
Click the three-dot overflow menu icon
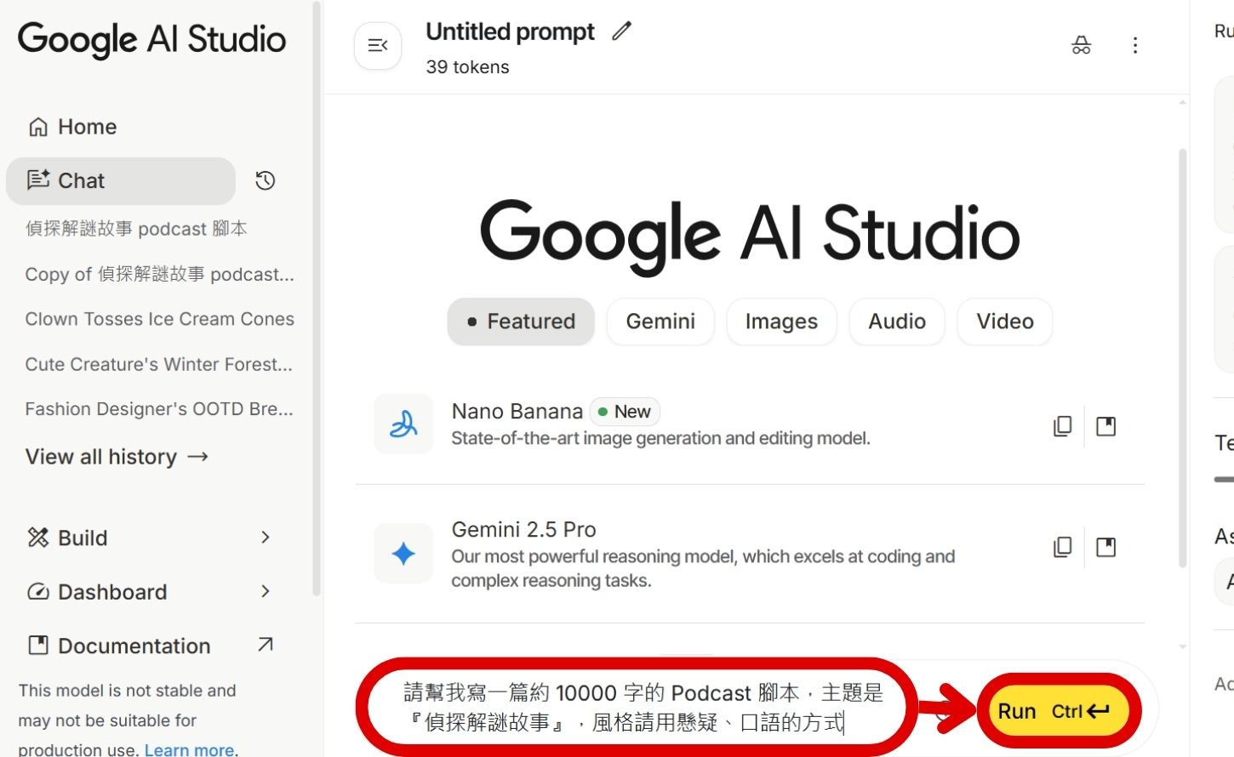pyautogui.click(x=1135, y=45)
